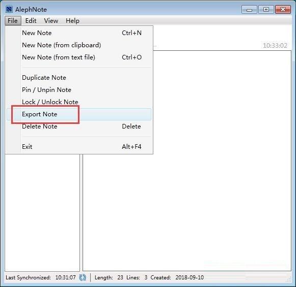Choose New Note (from text file)
The width and height of the screenshot is (296, 287).
coord(79,57)
